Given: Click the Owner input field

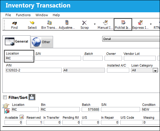Looking at the screenshot, I should coord(113,58).
